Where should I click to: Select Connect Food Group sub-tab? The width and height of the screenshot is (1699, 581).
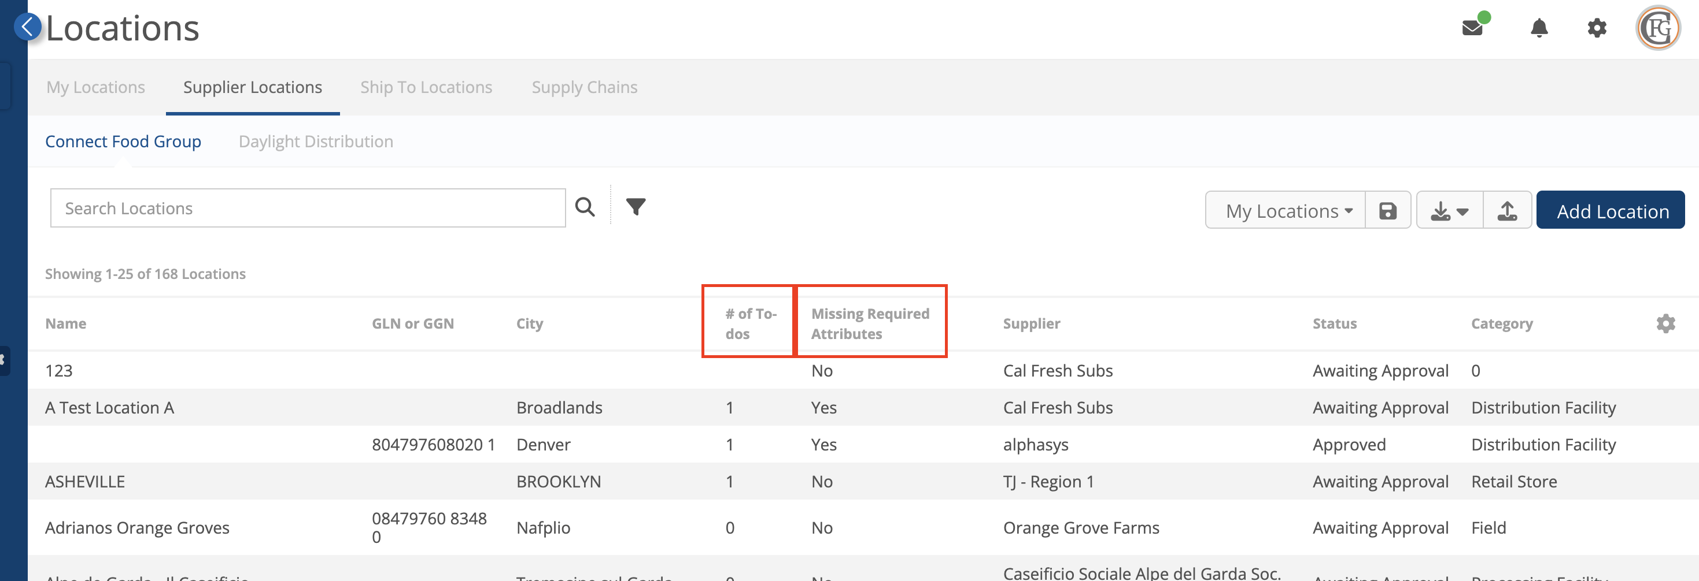pyautogui.click(x=123, y=141)
